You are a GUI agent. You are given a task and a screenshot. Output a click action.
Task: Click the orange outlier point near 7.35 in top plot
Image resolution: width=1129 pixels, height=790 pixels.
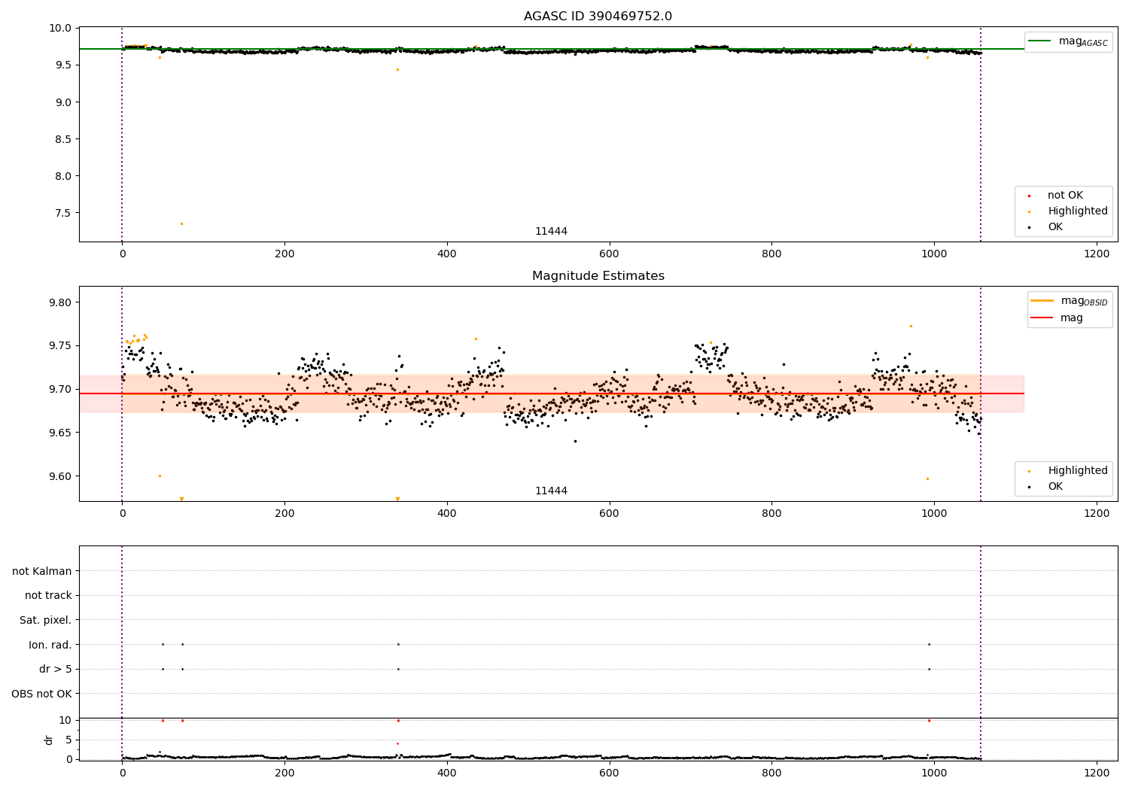(x=181, y=223)
